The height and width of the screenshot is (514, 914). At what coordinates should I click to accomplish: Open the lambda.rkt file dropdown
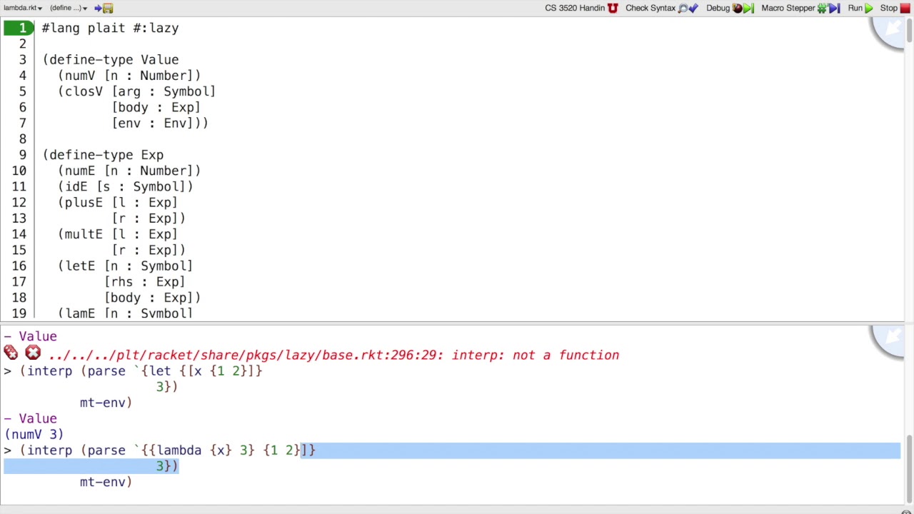click(22, 8)
